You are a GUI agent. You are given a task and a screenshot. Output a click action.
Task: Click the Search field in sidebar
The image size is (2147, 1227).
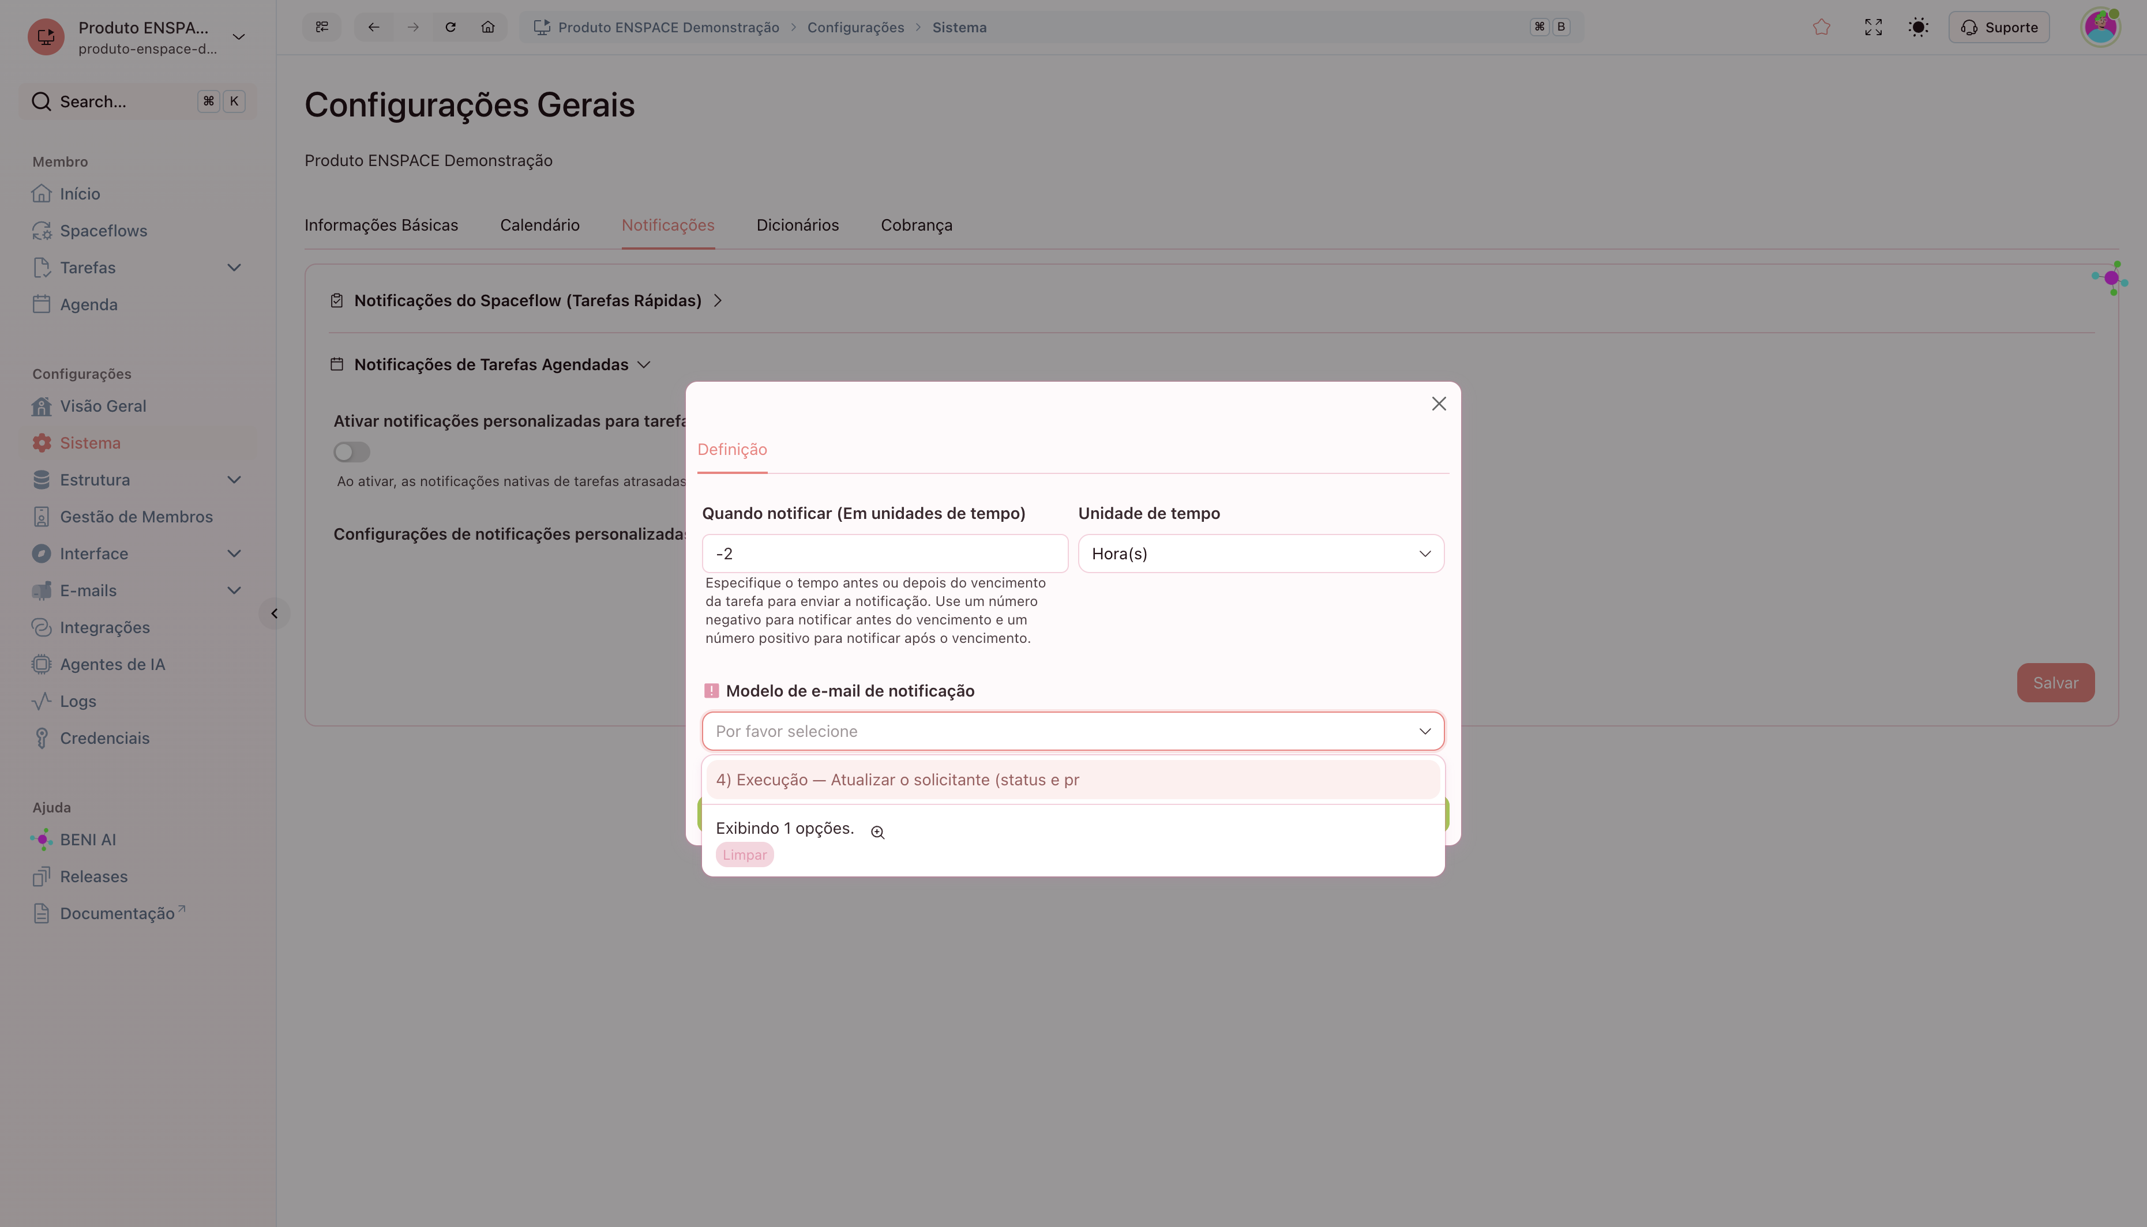point(137,101)
